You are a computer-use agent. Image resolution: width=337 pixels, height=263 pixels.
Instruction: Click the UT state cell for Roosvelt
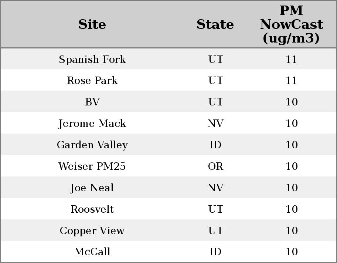pyautogui.click(x=215, y=209)
